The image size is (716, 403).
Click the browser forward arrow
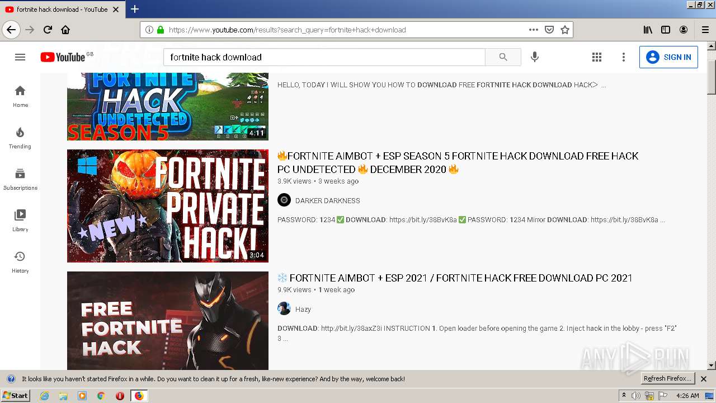[30, 30]
